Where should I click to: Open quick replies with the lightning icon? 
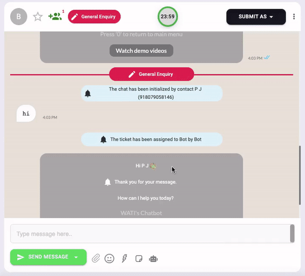(125, 259)
